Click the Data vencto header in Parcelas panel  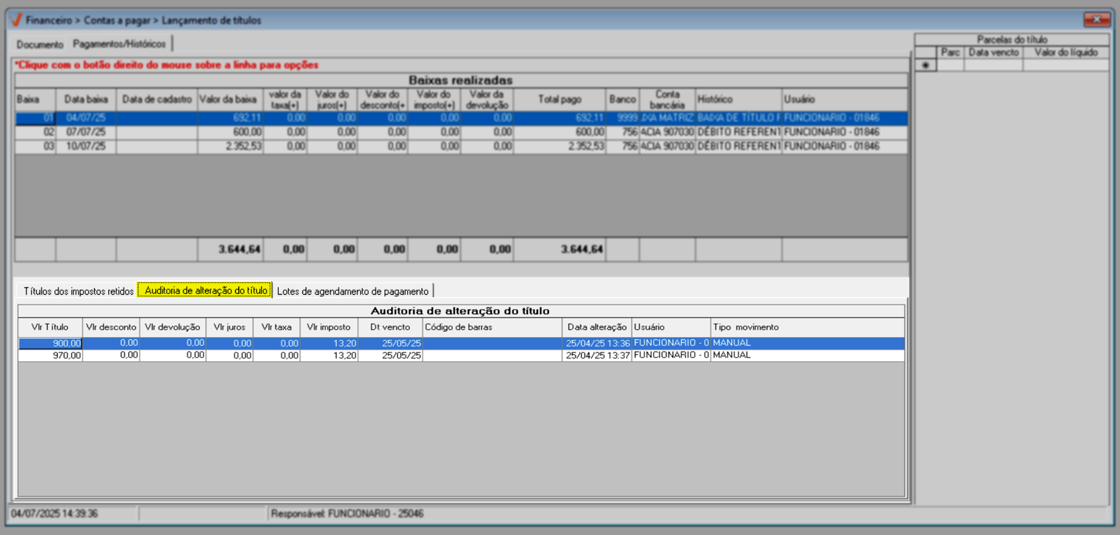click(993, 52)
